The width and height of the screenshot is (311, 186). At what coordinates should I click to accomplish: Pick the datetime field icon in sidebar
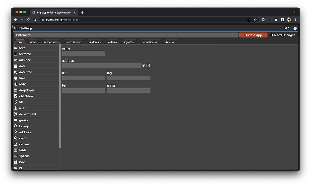coord(16,72)
